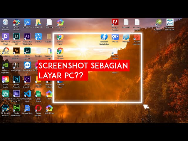Open Adobe Creative Cloud
Viewport: 188px width, 141px height.
pos(5,79)
